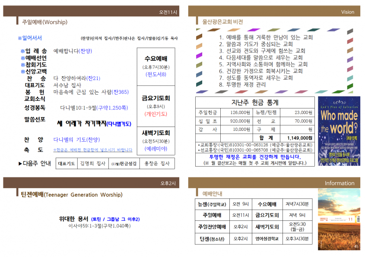Click the ※ mark before 참회기도
Image resolution: width=365 pixels, height=257 pixels.
tap(22, 65)
